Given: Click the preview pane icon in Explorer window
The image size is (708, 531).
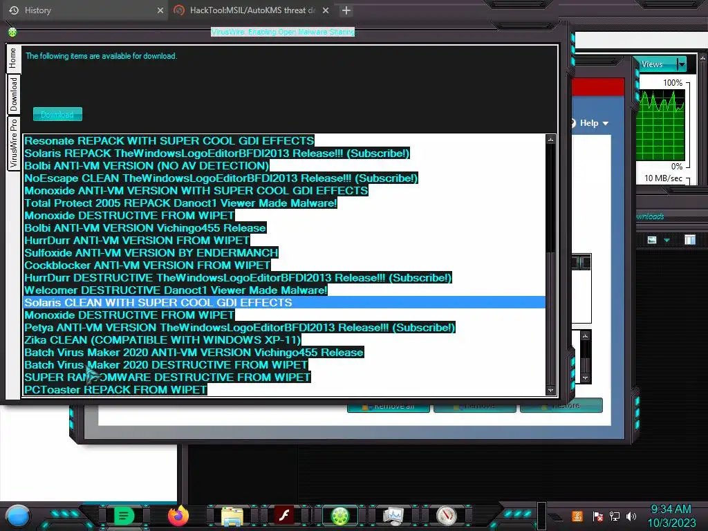Looking at the screenshot, I should coord(689,240).
